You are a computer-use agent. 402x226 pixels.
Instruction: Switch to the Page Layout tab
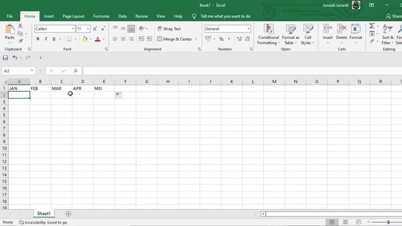(x=73, y=16)
